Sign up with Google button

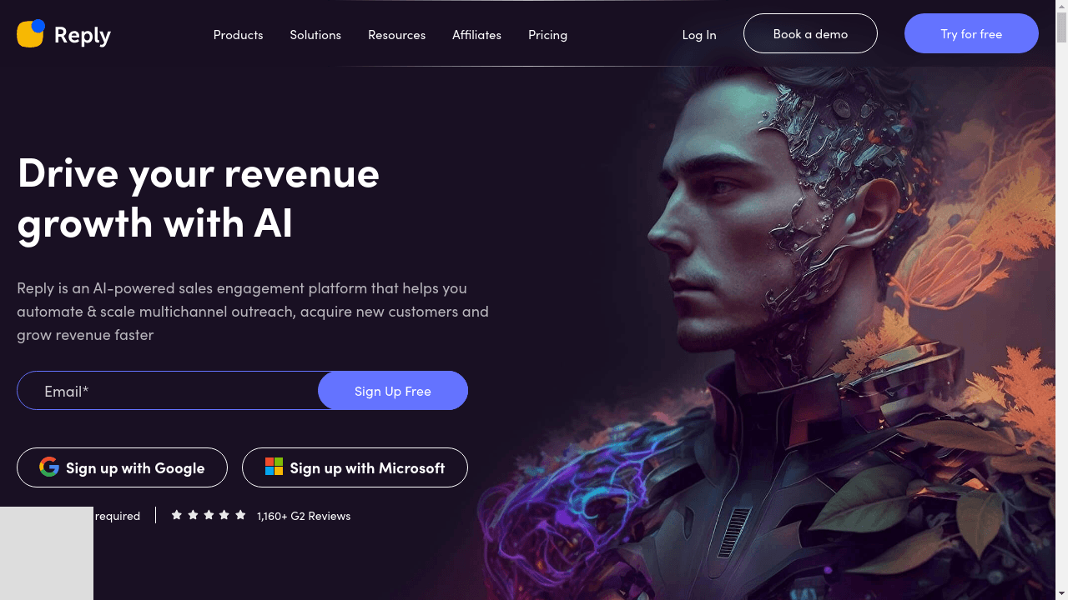[x=122, y=467]
